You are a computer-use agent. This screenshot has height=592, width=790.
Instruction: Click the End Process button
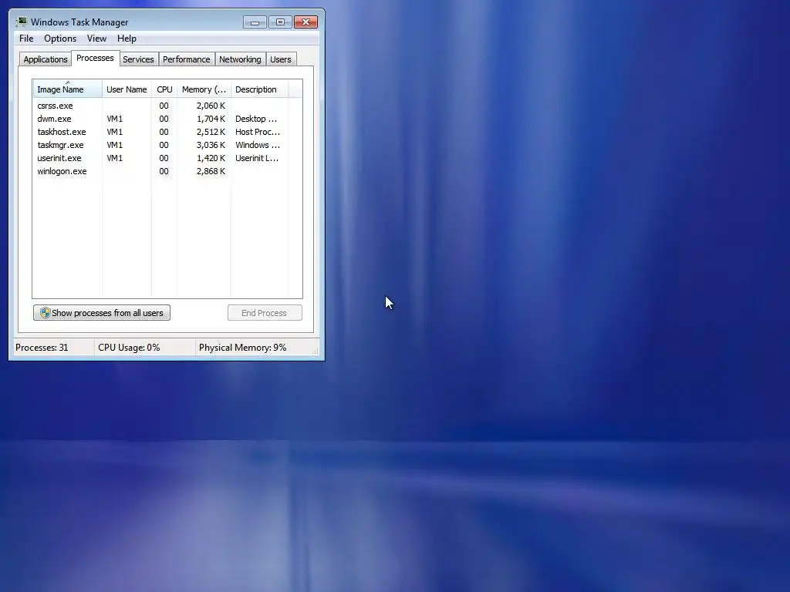pos(265,313)
